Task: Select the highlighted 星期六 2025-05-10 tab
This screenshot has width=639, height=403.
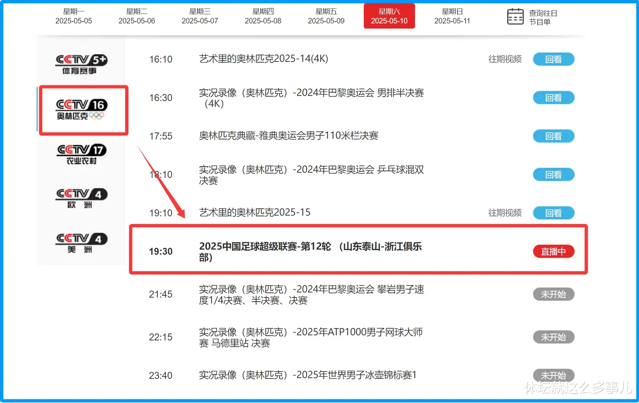Action: [x=389, y=16]
